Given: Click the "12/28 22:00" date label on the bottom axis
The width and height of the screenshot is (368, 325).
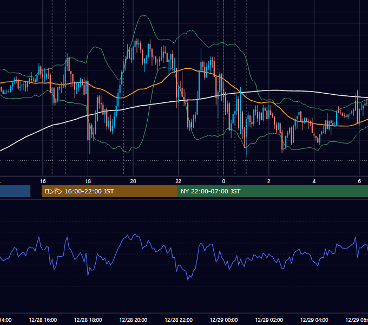Looking at the screenshot, I should (x=179, y=320).
